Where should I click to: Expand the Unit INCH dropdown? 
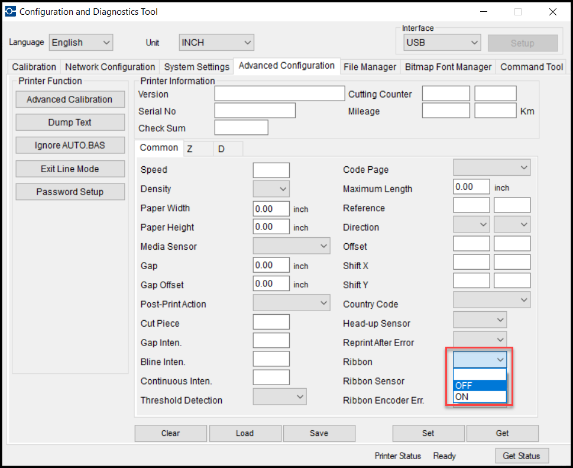[x=216, y=43]
